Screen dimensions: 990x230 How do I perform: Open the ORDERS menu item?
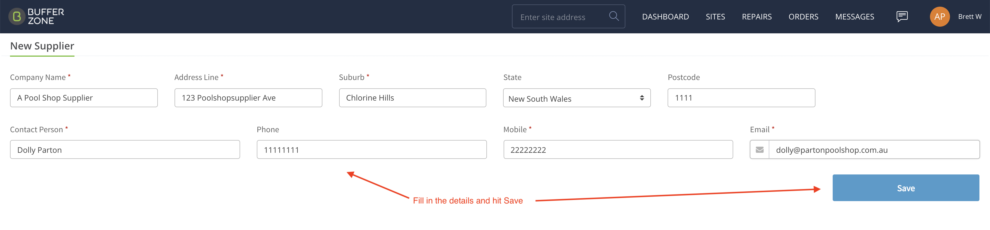tap(803, 17)
